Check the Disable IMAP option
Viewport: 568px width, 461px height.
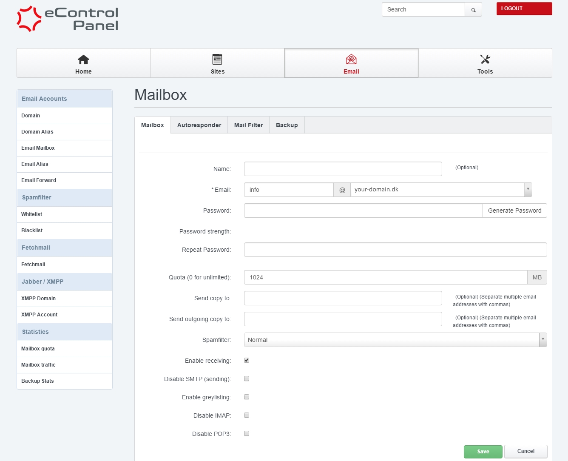pos(247,415)
